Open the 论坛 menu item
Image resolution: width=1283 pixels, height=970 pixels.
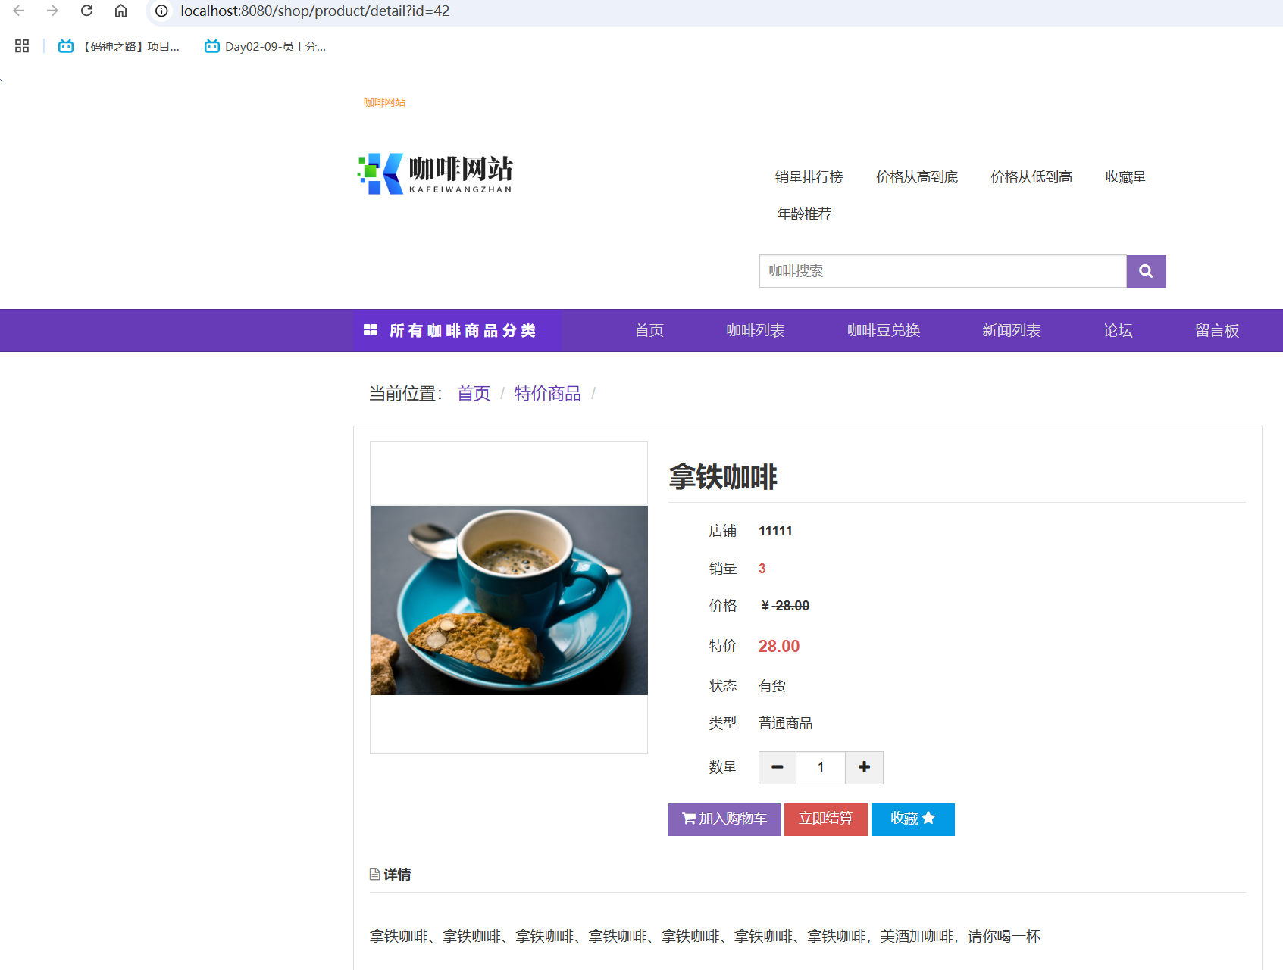coord(1117,330)
